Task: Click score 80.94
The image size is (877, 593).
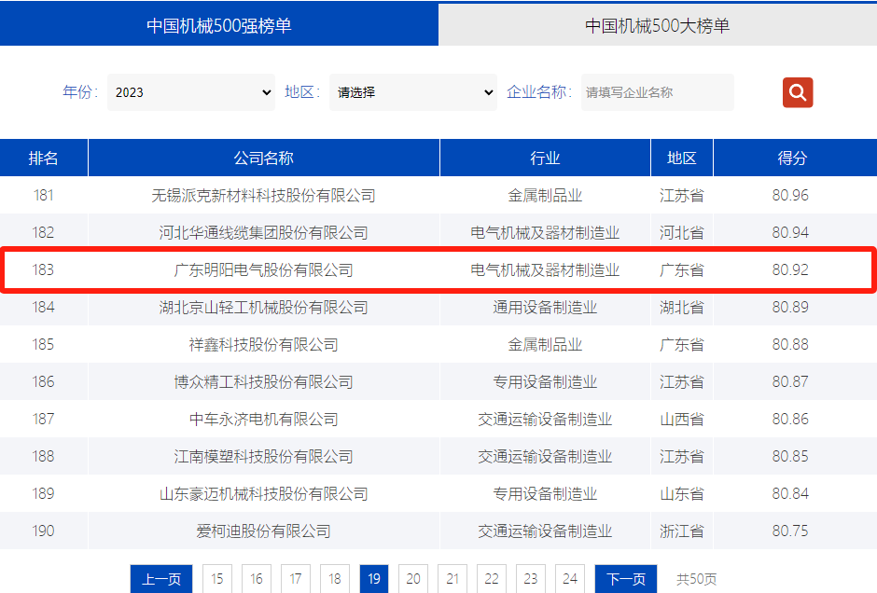Action: (790, 232)
